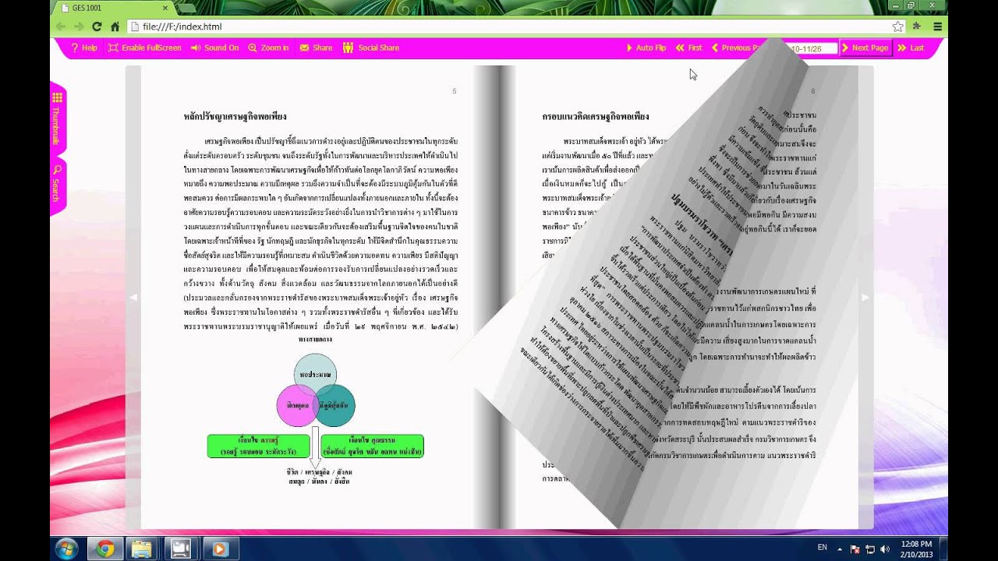Bookmark this page with the star icon
The width and height of the screenshot is (998, 561).
[897, 26]
